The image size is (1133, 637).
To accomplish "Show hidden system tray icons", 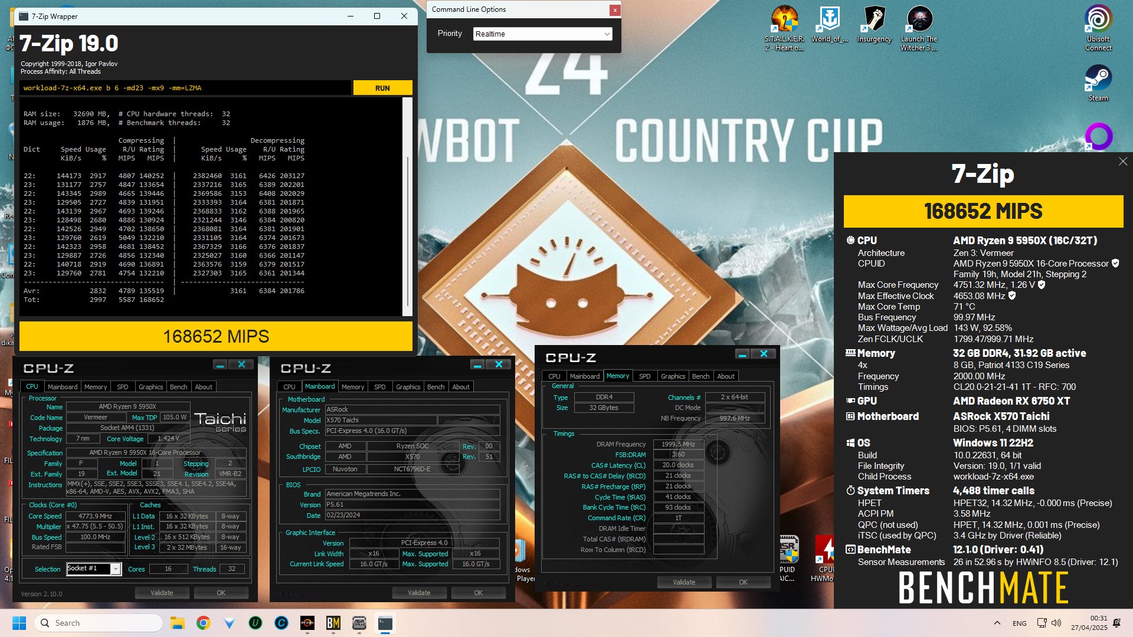I will point(997,623).
